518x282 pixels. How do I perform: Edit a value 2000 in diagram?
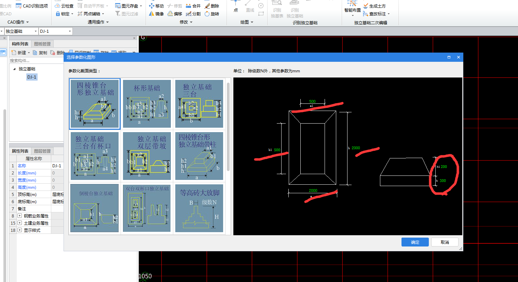313,191
